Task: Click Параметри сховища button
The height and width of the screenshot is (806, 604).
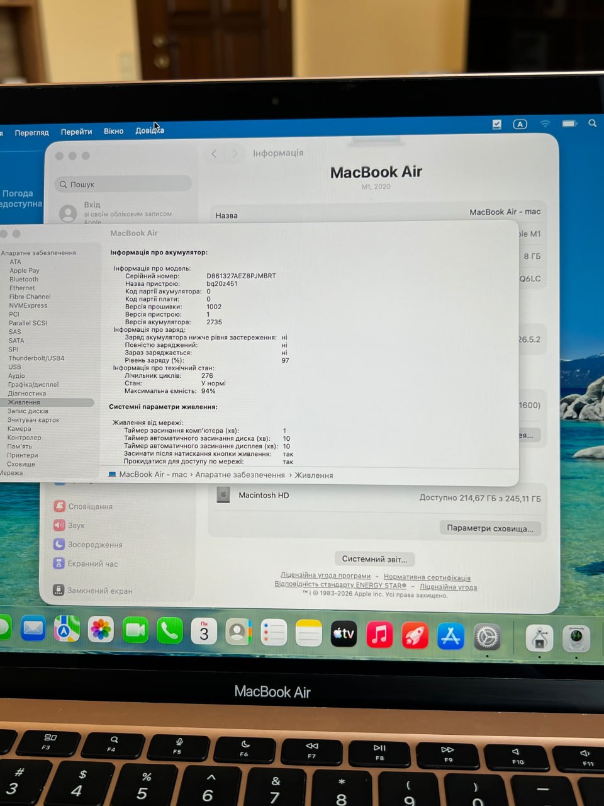Action: click(x=489, y=528)
